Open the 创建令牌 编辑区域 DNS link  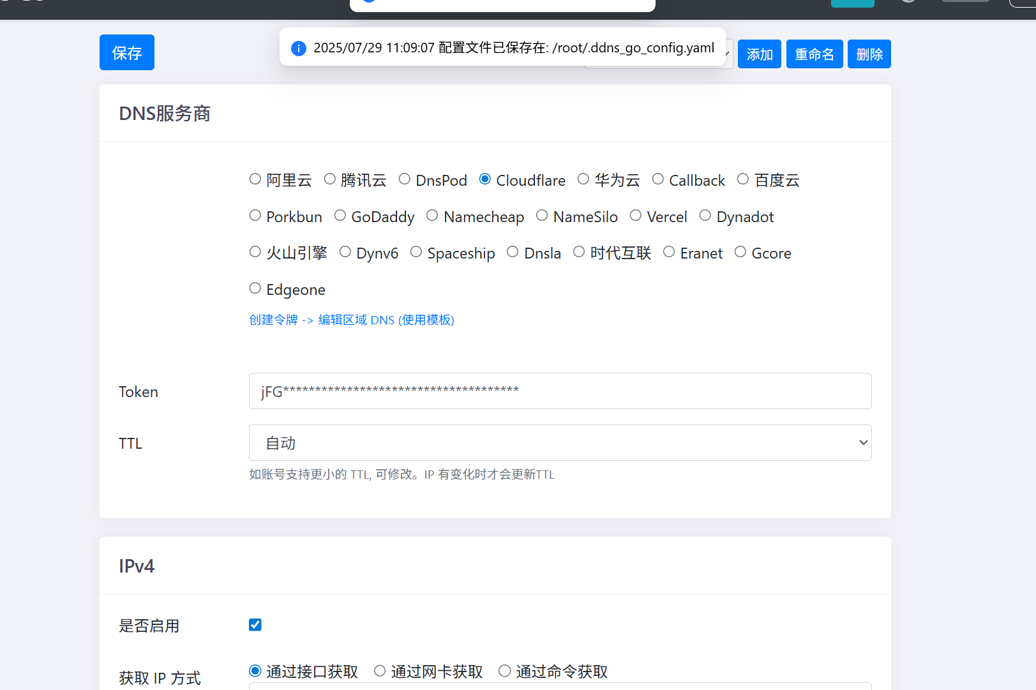click(x=352, y=320)
